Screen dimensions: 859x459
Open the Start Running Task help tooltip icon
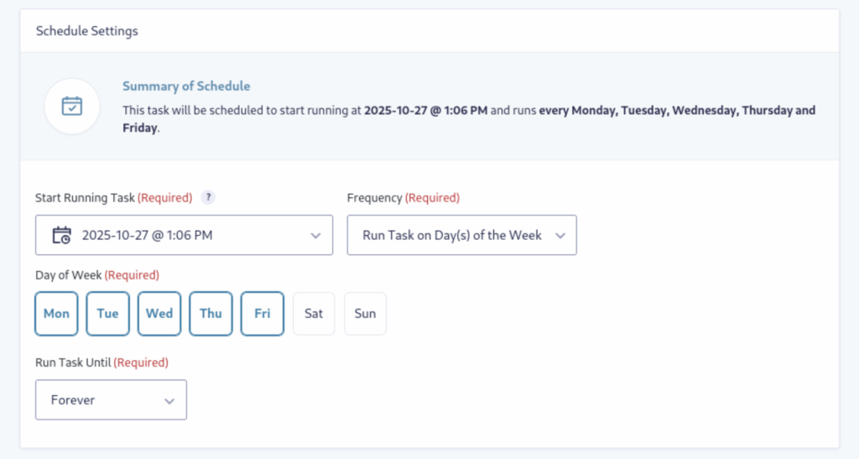tap(208, 198)
